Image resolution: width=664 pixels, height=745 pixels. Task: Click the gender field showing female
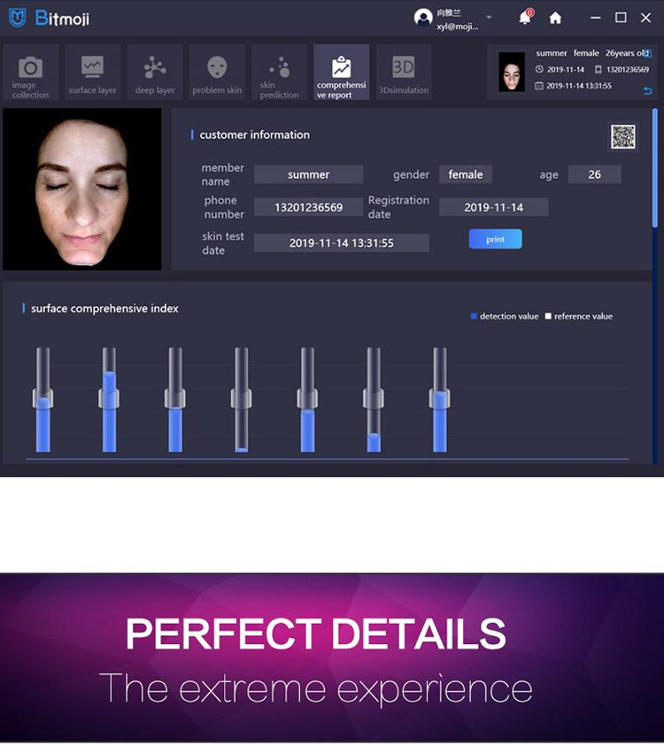466,174
